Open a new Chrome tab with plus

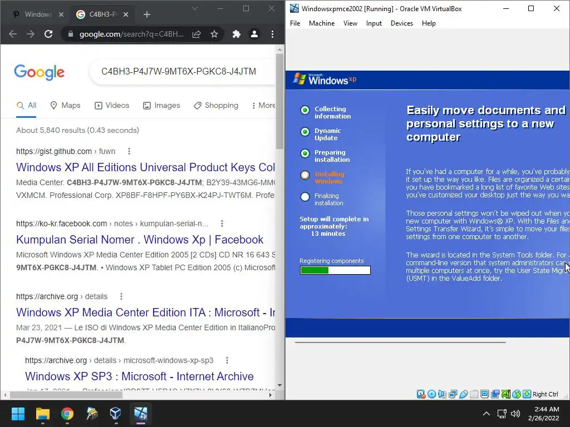[147, 14]
